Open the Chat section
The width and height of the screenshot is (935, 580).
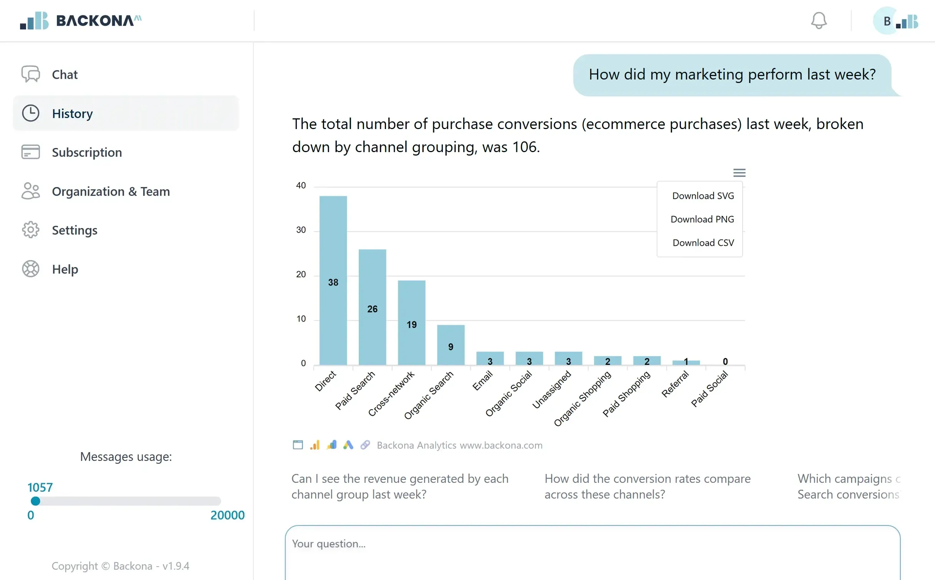click(65, 75)
